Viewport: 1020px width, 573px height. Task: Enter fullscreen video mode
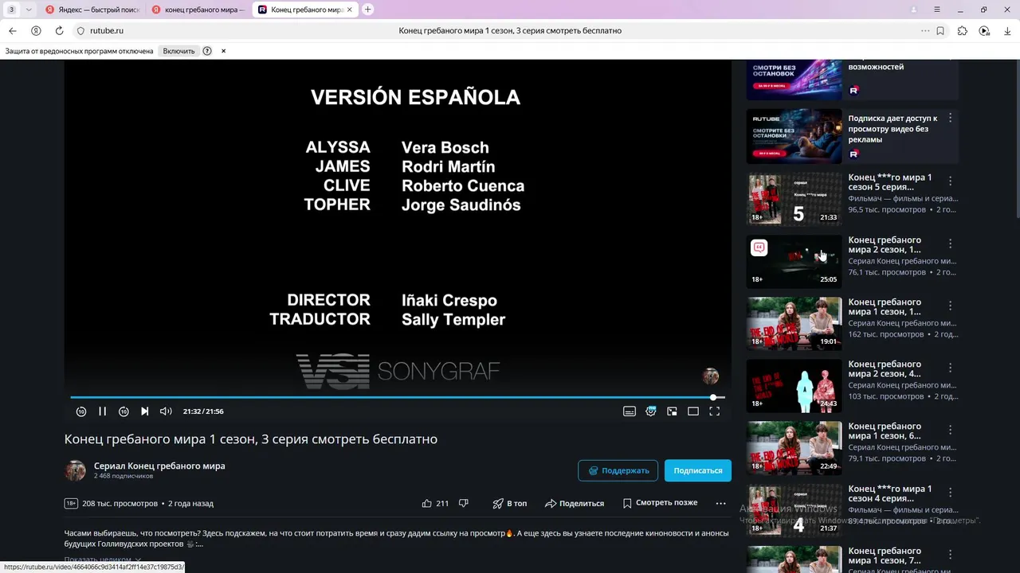click(x=715, y=411)
